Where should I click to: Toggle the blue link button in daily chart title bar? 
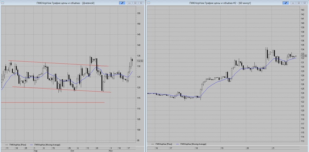coord(122,3)
